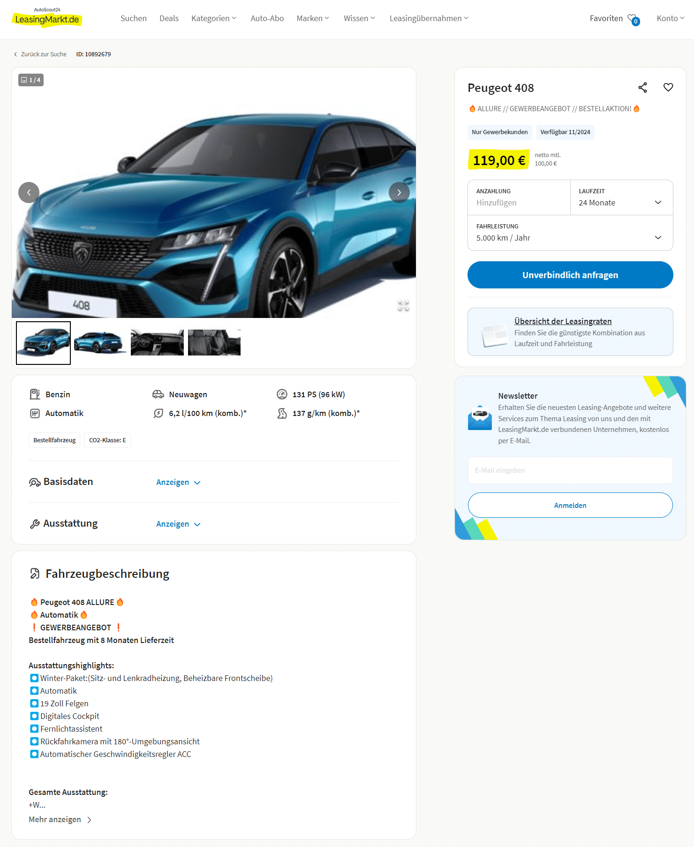Screen dimensions: 694x847
Task: Open the Laufzeit 24 Monate dropdown
Action: [621, 197]
